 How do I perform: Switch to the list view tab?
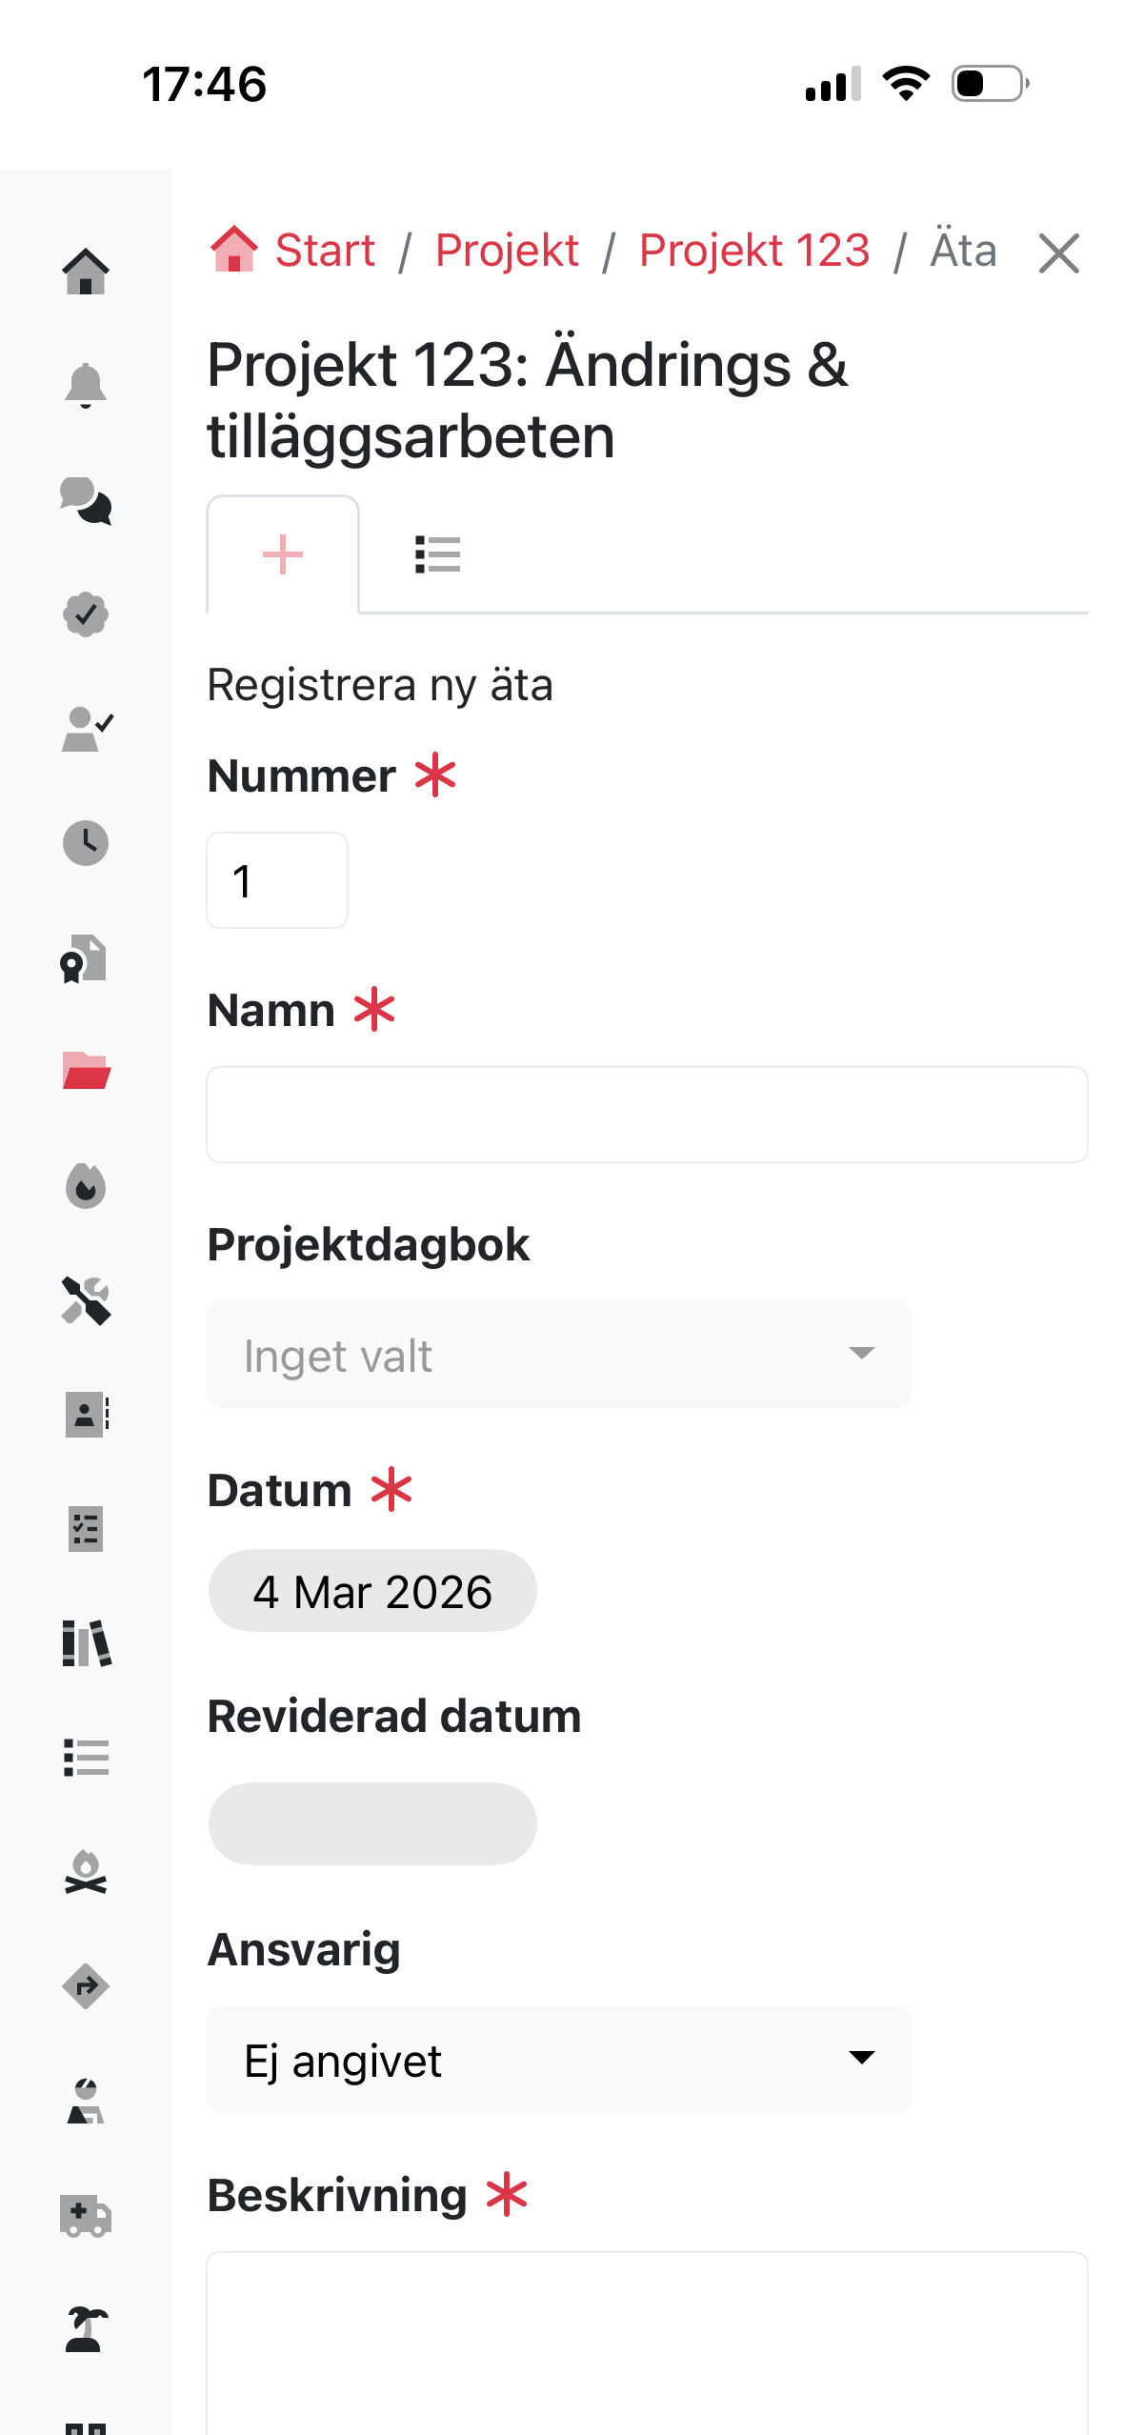pyautogui.click(x=438, y=554)
